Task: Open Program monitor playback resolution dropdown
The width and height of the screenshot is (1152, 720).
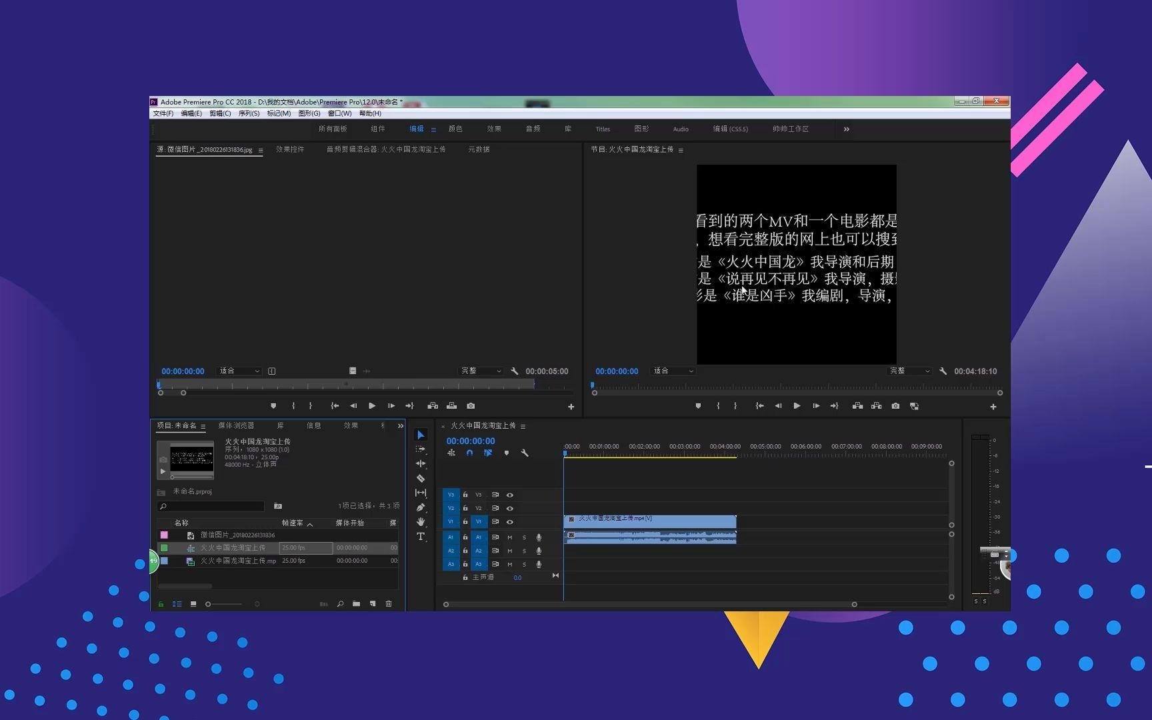Action: click(909, 371)
